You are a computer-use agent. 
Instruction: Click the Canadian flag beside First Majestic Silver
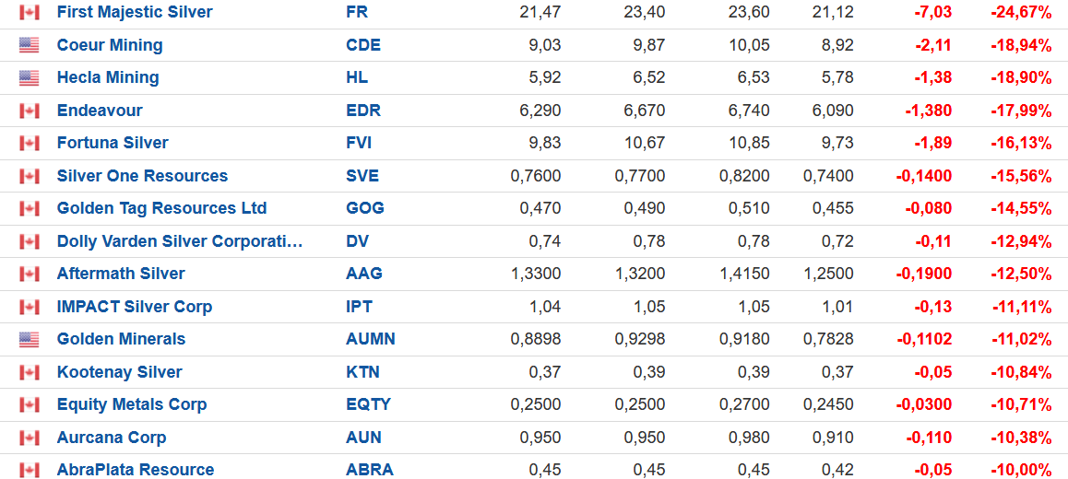click(x=30, y=13)
